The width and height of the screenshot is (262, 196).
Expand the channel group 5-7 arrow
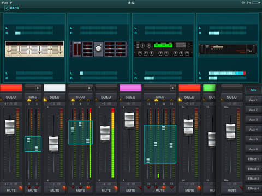click(x=90, y=88)
